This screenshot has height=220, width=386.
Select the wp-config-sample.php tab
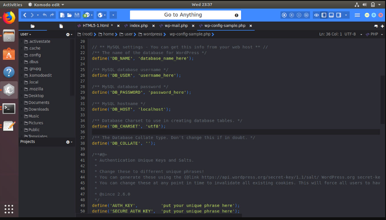click(x=224, y=26)
